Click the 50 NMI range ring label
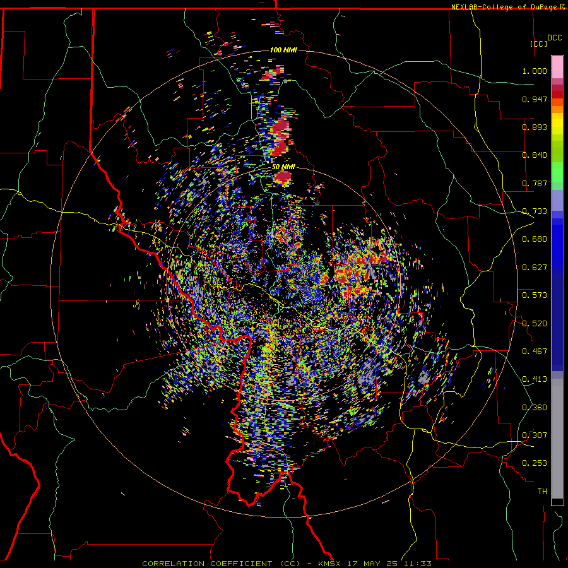The width and height of the screenshot is (568, 568). coord(283,167)
